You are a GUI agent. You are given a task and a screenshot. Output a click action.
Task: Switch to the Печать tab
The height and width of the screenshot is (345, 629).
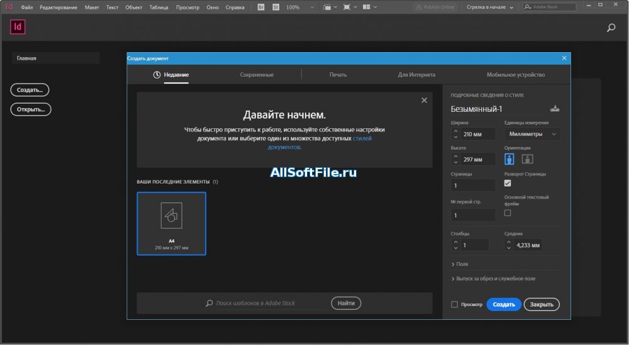pos(338,75)
